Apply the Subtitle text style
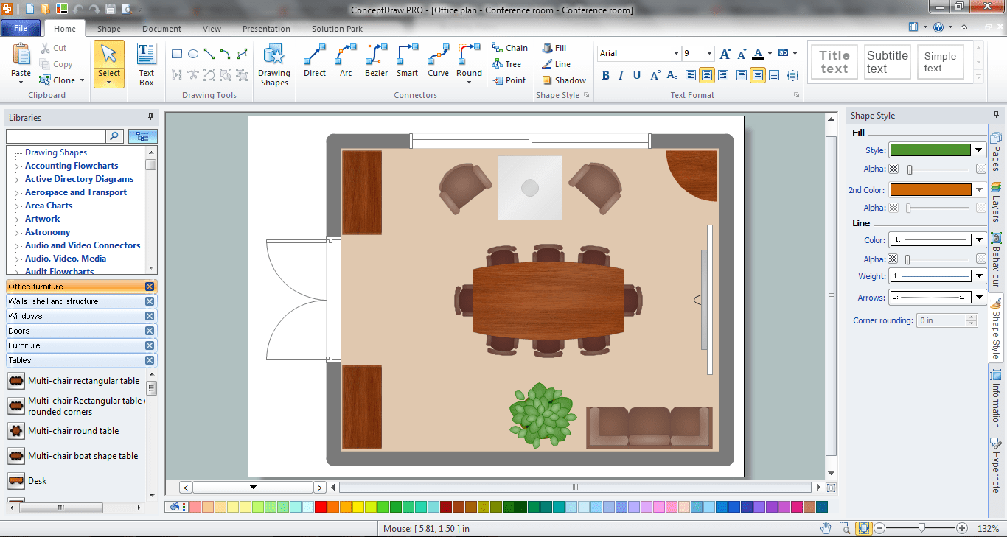Image resolution: width=1007 pixels, height=537 pixels. (887, 62)
